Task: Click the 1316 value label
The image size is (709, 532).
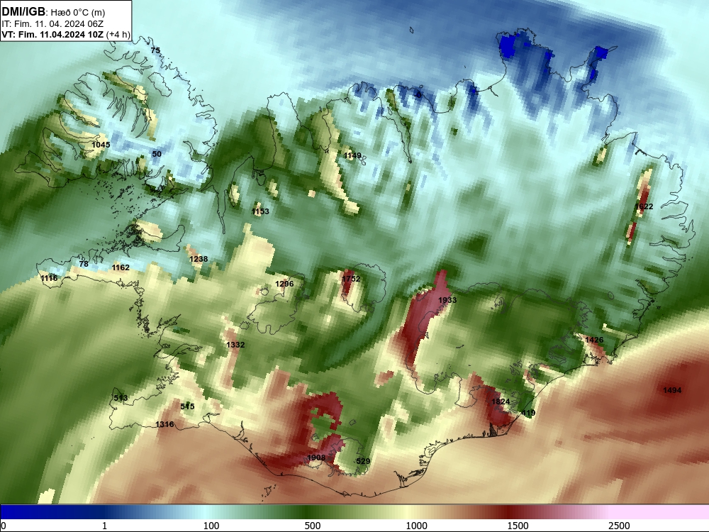Action: pyautogui.click(x=164, y=424)
